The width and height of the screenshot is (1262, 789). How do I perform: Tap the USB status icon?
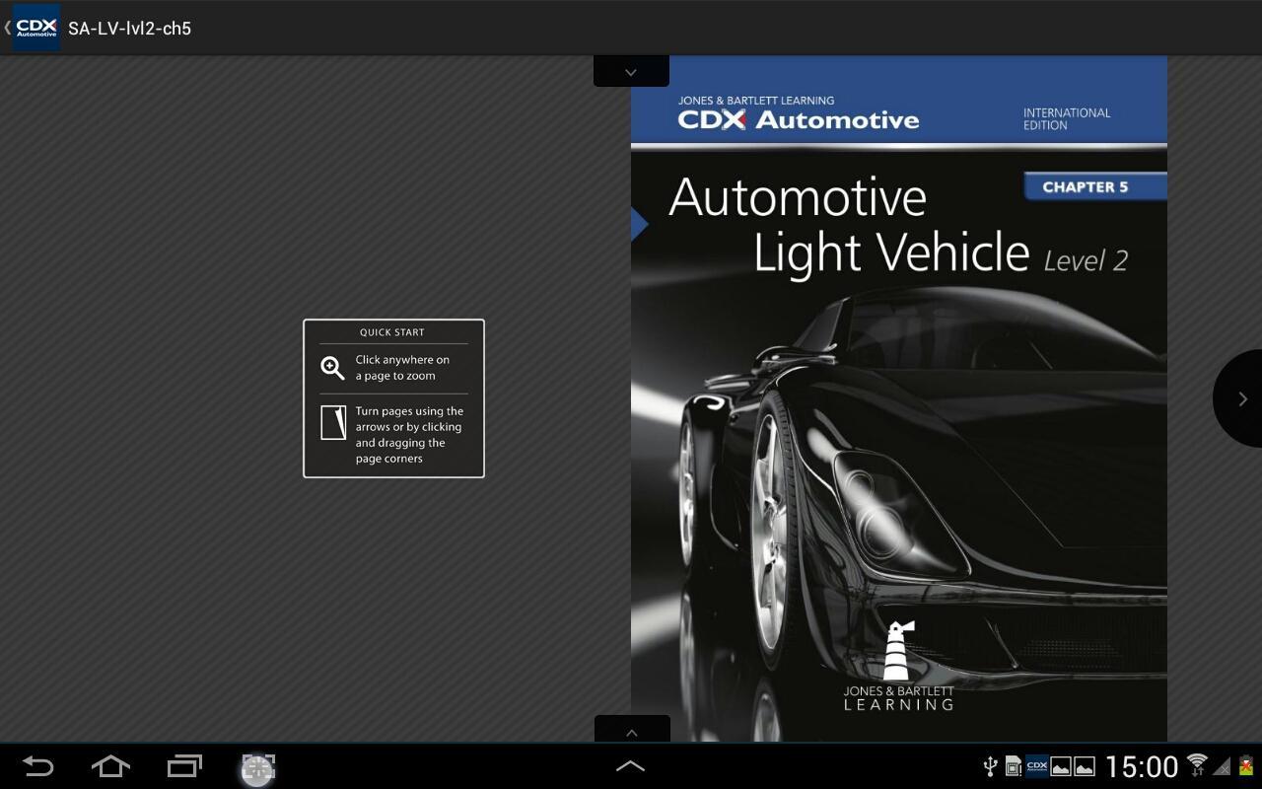coord(991,766)
